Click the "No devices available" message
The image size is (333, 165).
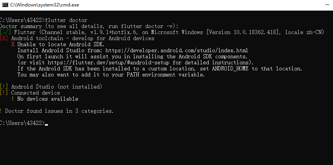[48, 99]
